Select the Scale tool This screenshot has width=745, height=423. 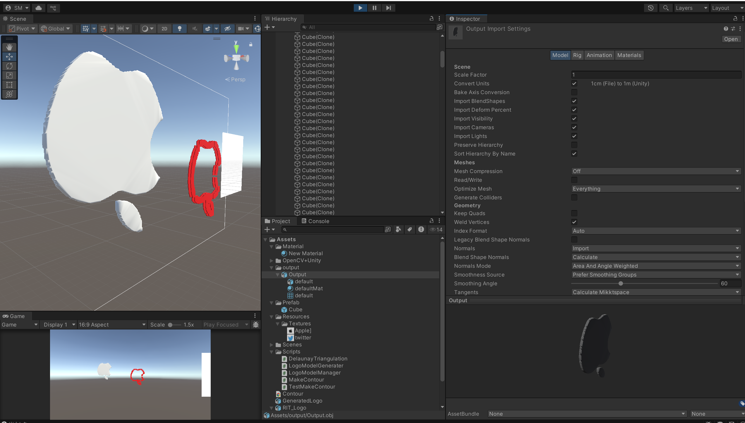point(9,75)
